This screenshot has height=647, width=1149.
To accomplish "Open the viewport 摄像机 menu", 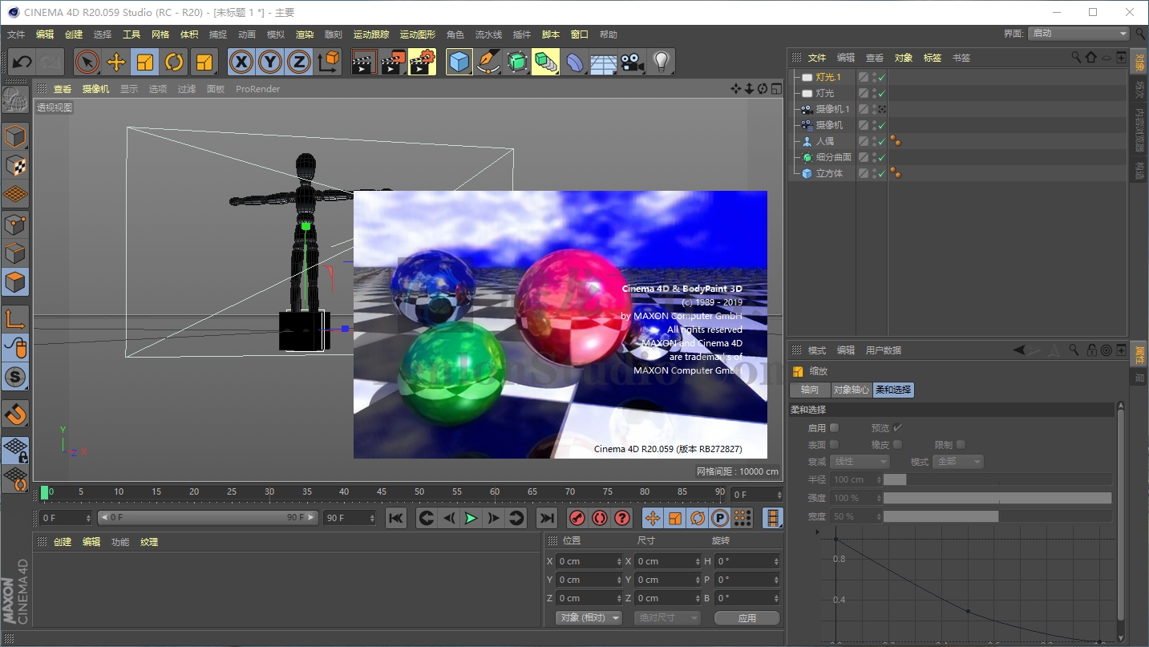I will [x=95, y=89].
